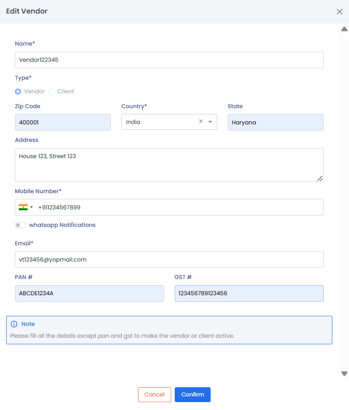Select the Client radio button
Image resolution: width=349 pixels, height=410 pixels.
point(52,92)
